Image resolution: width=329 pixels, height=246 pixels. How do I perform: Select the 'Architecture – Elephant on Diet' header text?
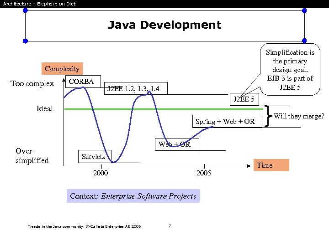pos(39,4)
